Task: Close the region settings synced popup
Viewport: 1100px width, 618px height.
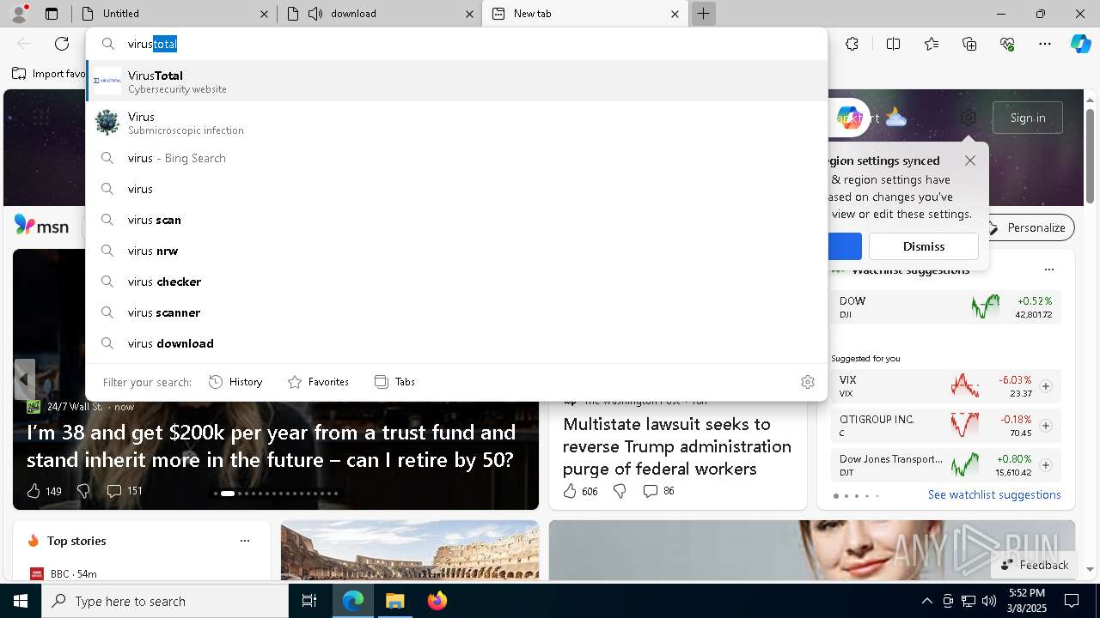Action: [970, 161]
